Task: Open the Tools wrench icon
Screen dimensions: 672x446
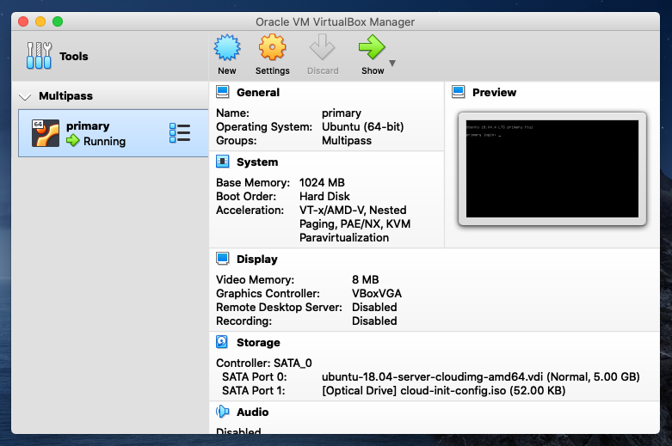Action: tap(39, 56)
